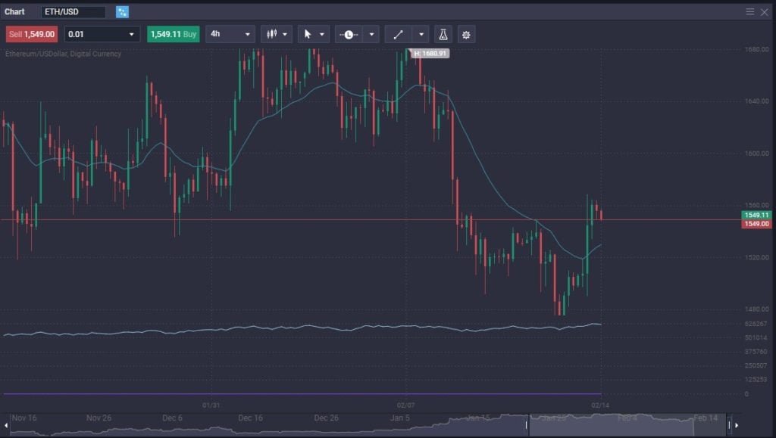
Task: Expand the 0.01 volume dropdown
Action: click(x=102, y=34)
